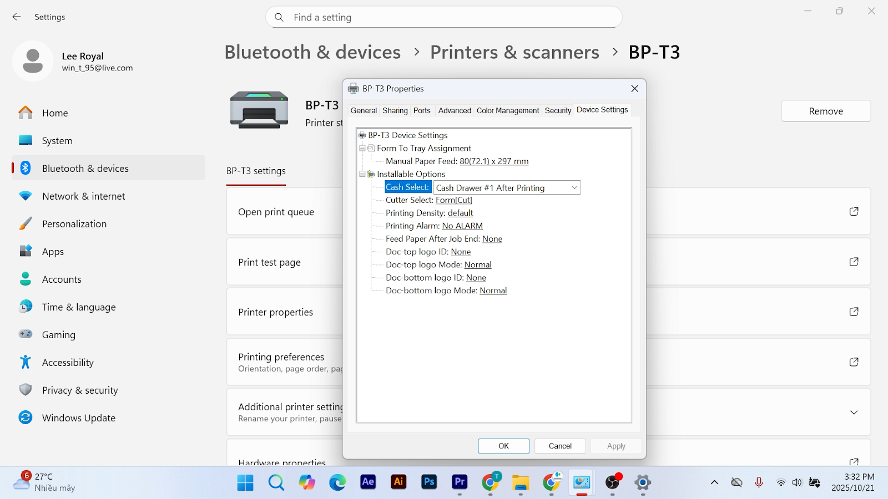The height and width of the screenshot is (499, 888).
Task: Switch to Adobe Premiere Pro on taskbar
Action: click(x=460, y=482)
